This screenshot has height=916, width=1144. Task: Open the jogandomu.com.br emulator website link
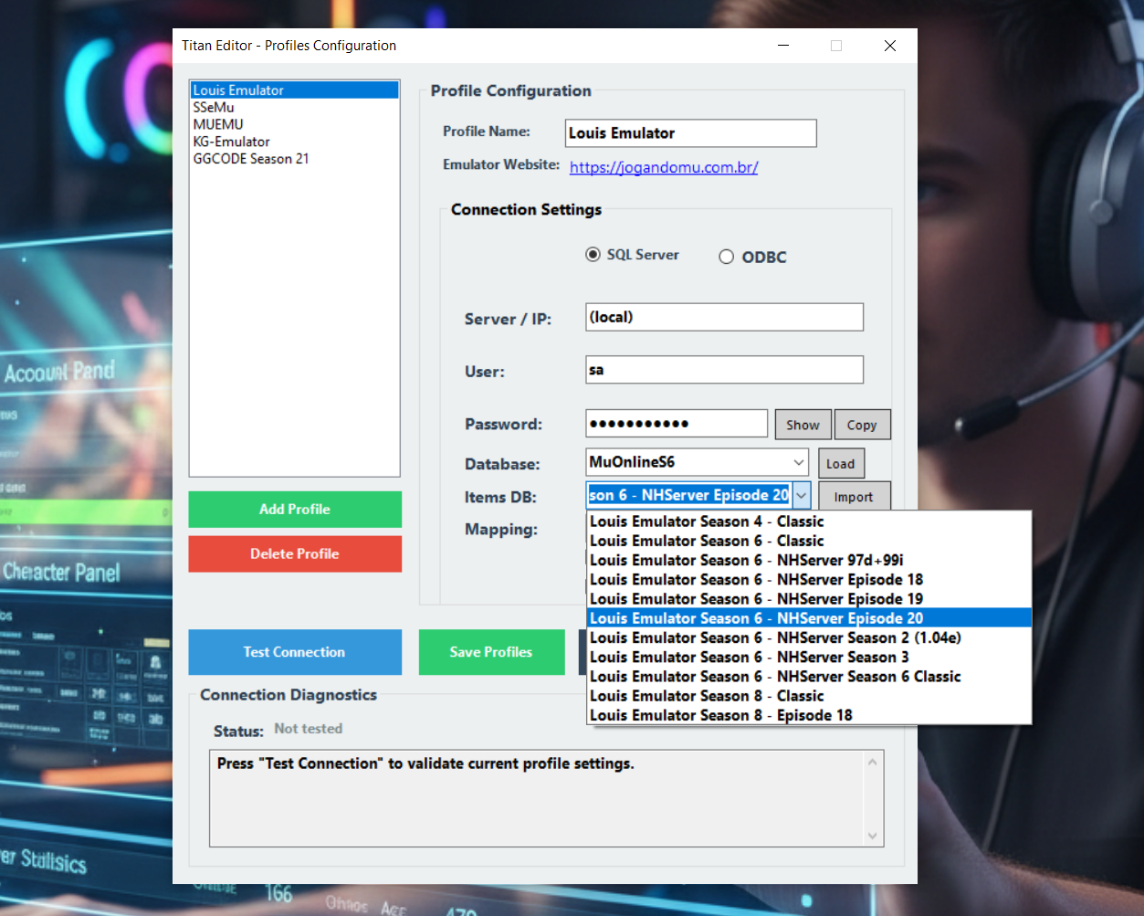(x=663, y=167)
